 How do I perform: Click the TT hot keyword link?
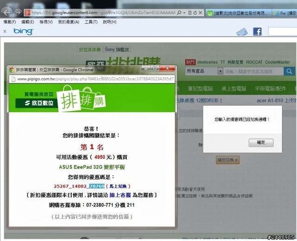[x=223, y=62]
